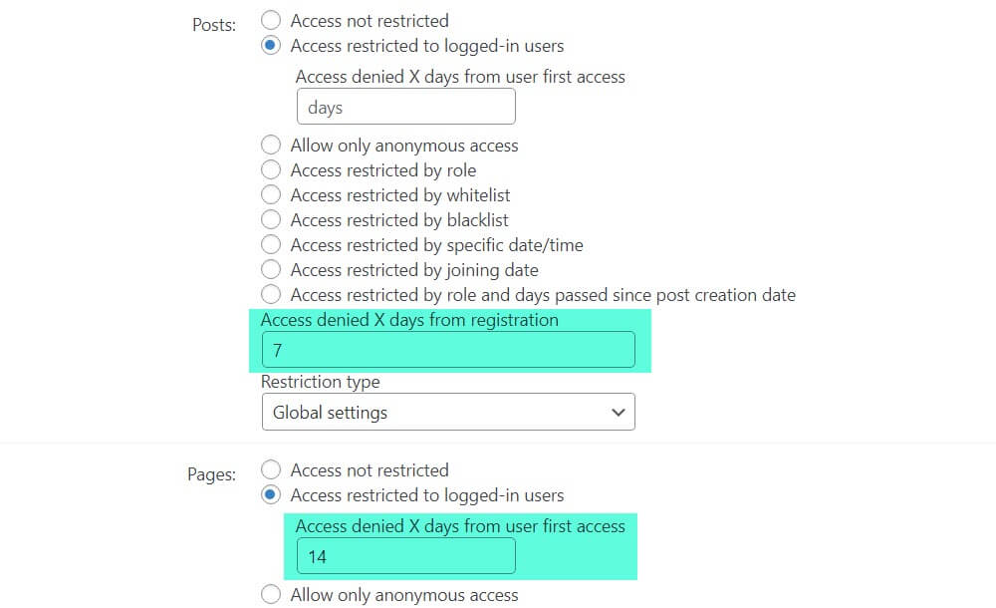Pick 'Access restricted by specific date/time' radio
996x608 pixels.
click(271, 245)
